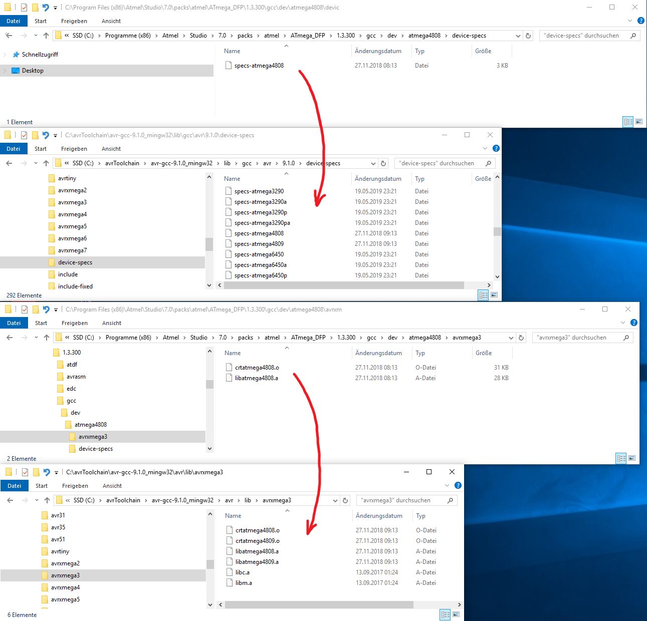The image size is (647, 621).
Task: Click horizontal scrollbar in 9.1.0 device-specs file list
Action: [x=344, y=285]
